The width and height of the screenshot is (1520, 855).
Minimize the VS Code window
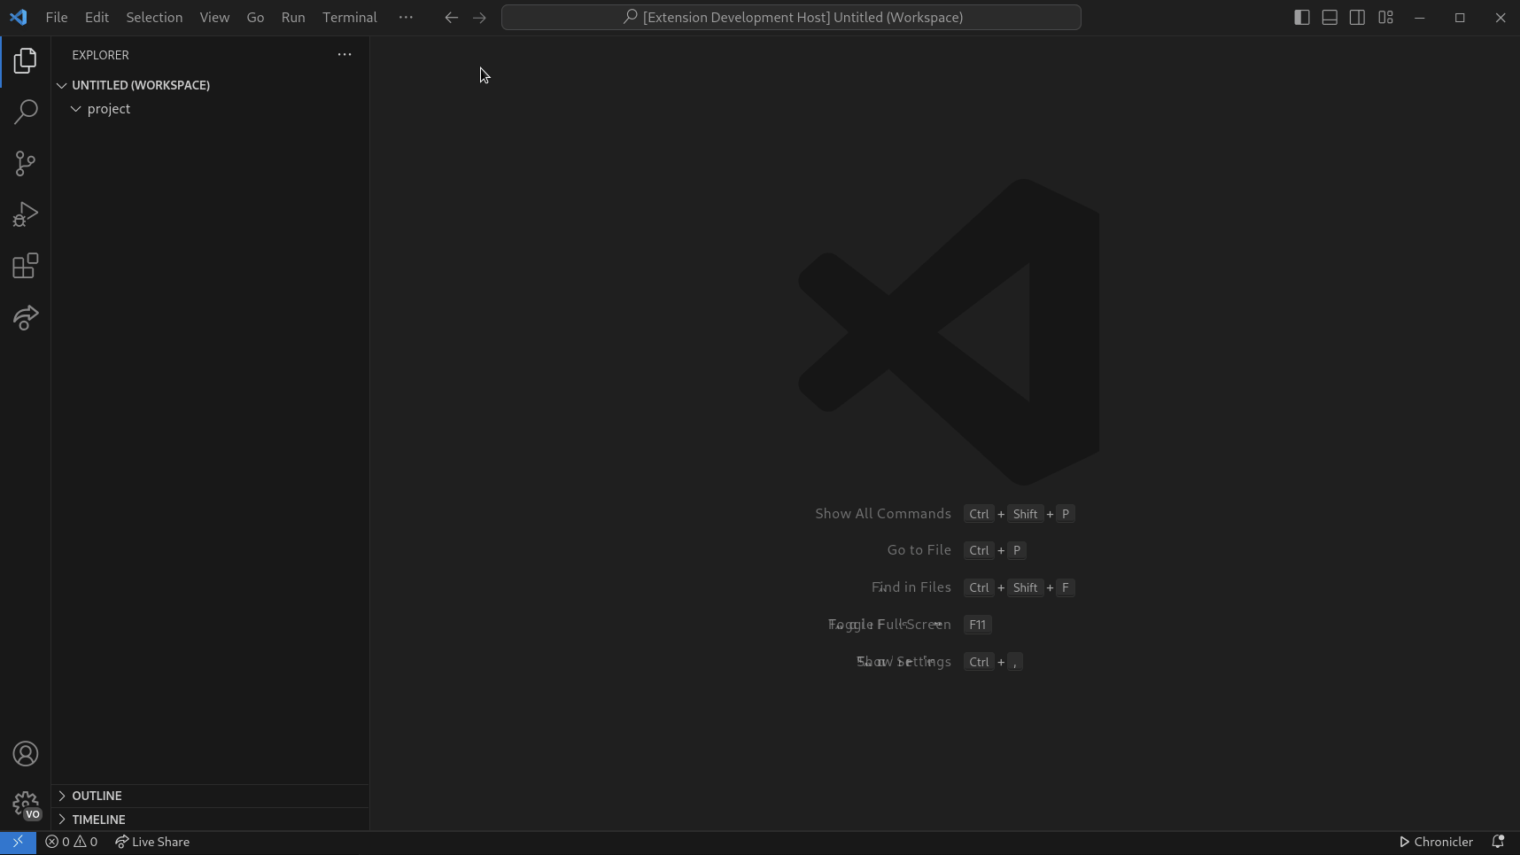click(1420, 17)
